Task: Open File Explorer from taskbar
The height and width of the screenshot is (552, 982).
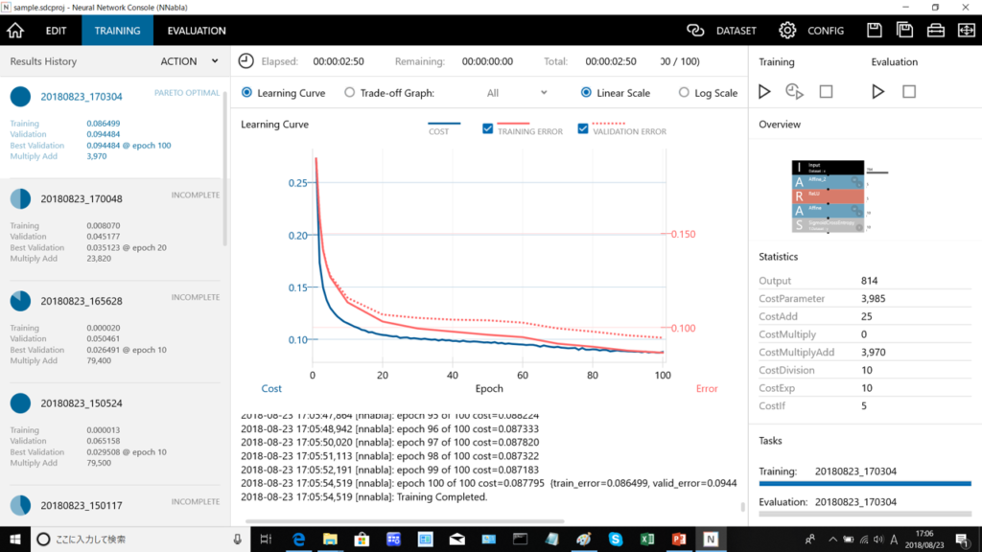Action: click(x=330, y=539)
